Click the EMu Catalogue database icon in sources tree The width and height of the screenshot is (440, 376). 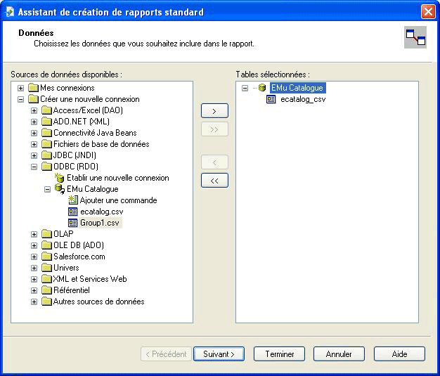(60, 189)
